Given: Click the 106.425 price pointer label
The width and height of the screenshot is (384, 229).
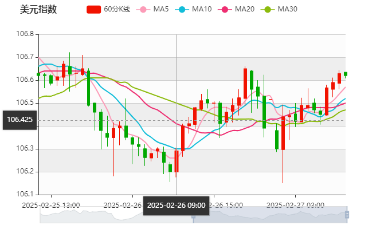Looking at the screenshot, I should coord(19,120).
